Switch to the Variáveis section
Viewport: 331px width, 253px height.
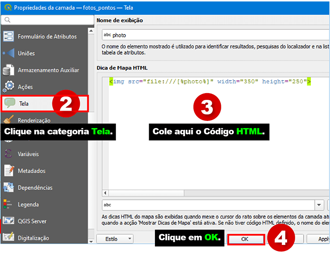click(28, 154)
